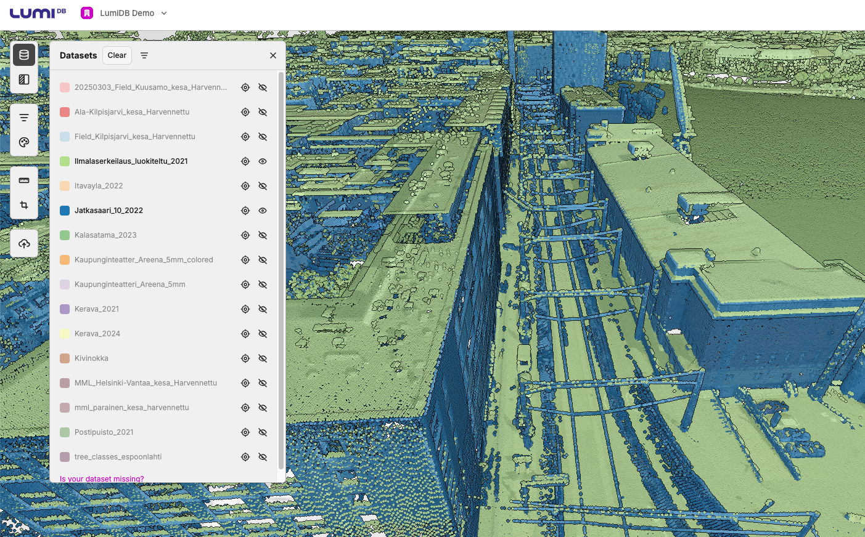This screenshot has height=537, width=865.
Task: Open the filter list icon in left sidebar
Action: (24, 118)
